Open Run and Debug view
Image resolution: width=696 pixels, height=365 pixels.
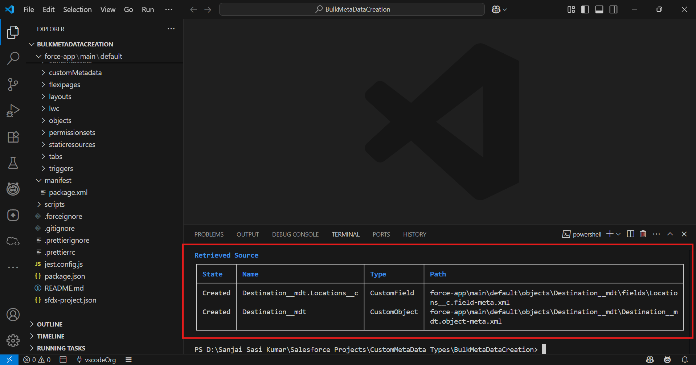13,111
